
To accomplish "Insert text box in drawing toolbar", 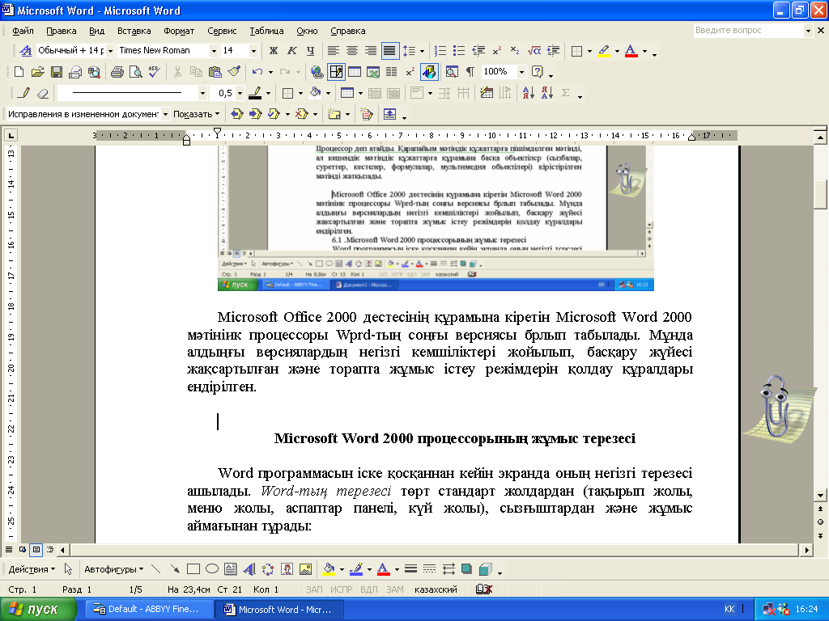I will 230,569.
